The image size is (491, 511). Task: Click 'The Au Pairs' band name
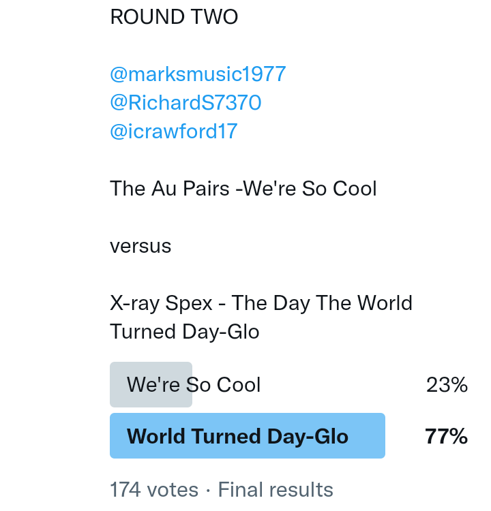coord(170,188)
